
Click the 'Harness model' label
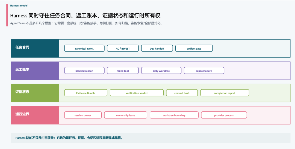[19, 6]
